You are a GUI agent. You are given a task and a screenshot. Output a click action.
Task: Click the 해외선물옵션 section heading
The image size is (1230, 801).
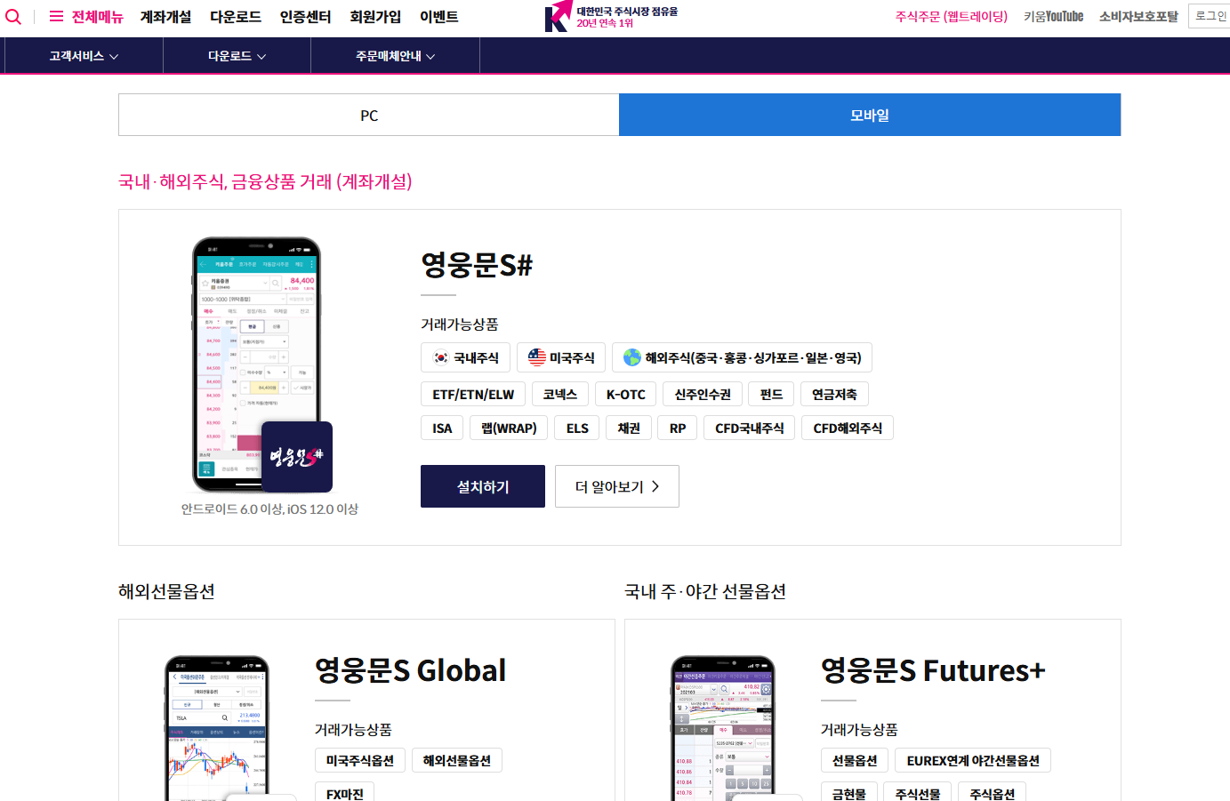[x=166, y=591]
